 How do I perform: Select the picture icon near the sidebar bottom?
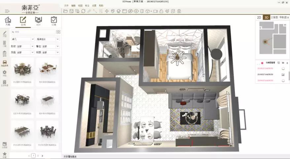pos(5,145)
